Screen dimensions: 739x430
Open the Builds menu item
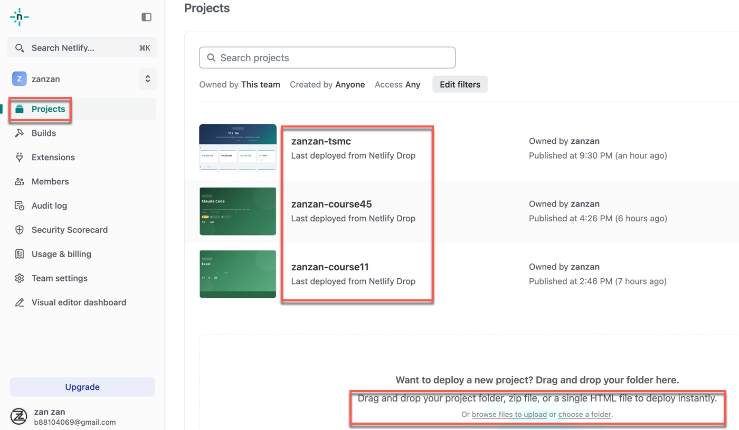pos(82,133)
